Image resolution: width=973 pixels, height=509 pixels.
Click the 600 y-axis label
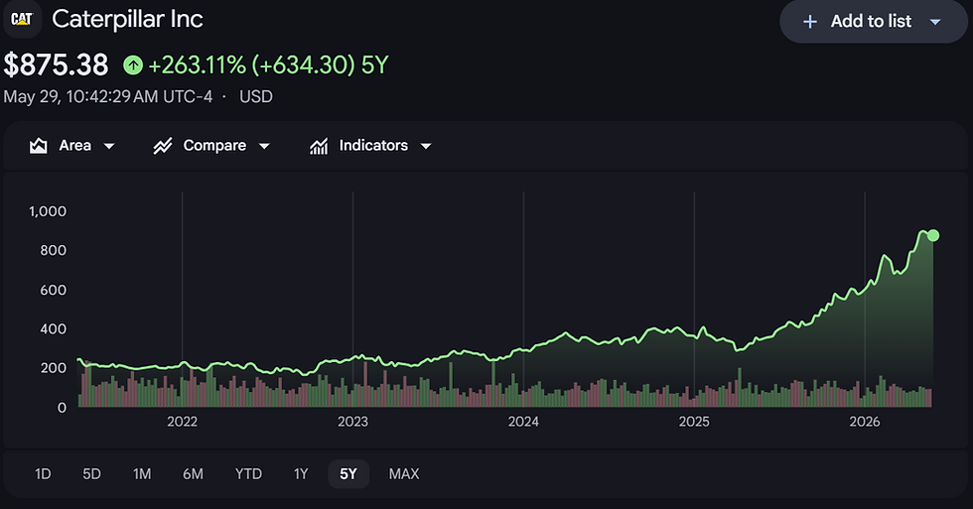click(54, 290)
